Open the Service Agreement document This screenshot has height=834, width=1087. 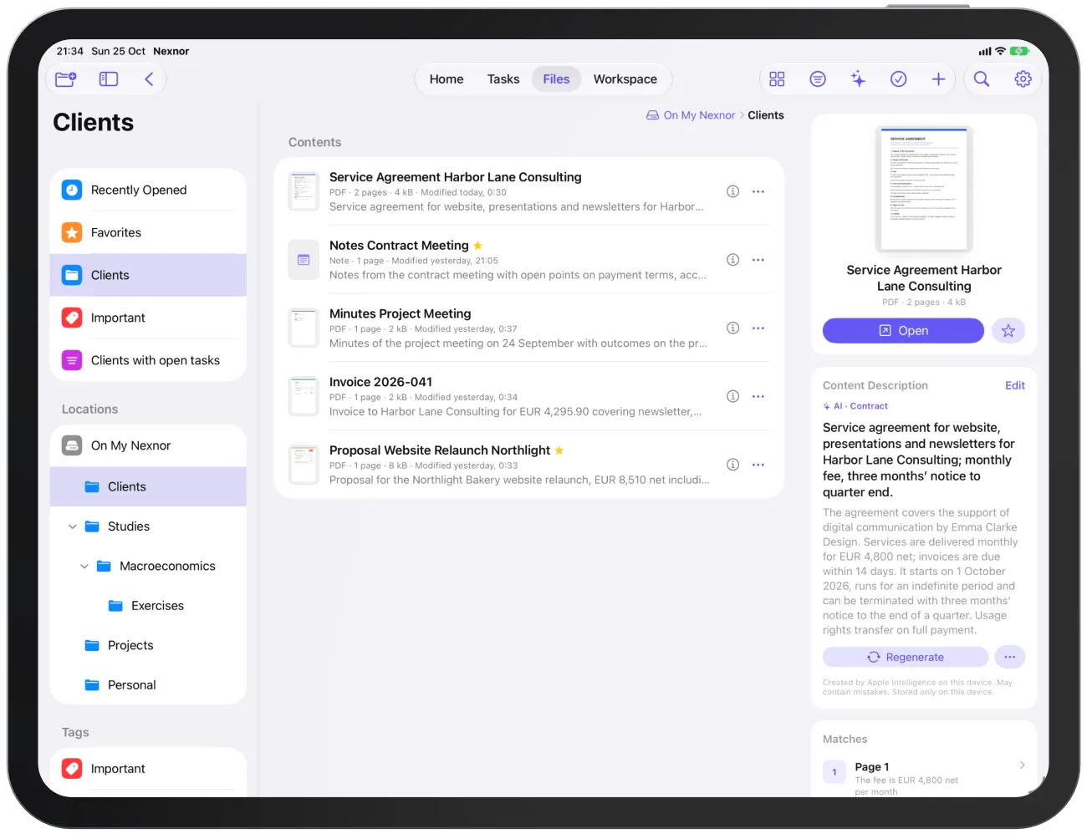tap(903, 331)
